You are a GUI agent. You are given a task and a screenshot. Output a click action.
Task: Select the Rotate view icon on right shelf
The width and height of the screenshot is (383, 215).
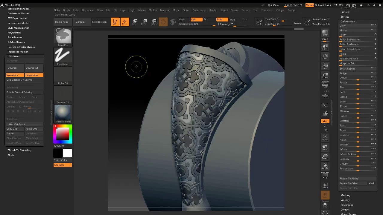[325, 166]
